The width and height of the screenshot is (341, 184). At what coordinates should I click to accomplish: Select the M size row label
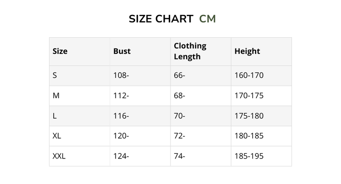click(56, 96)
